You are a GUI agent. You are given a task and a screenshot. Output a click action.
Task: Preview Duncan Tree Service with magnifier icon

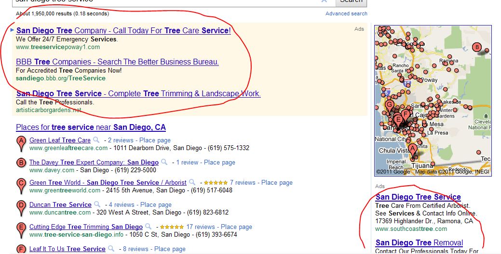click(97, 204)
